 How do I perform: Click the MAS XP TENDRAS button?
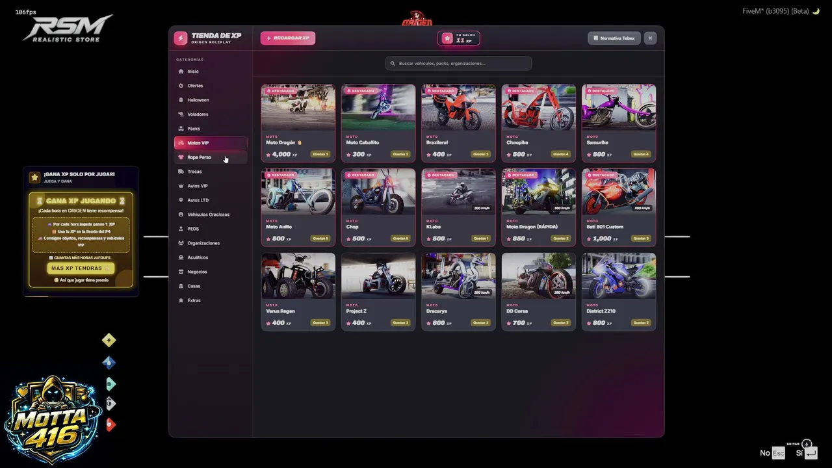point(81,268)
